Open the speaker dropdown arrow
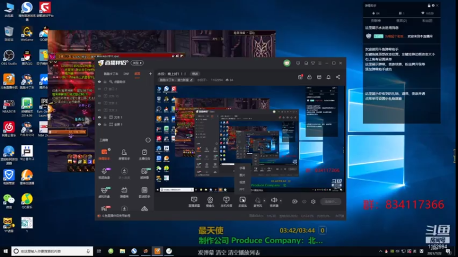The width and height of the screenshot is (458, 257). pyautogui.click(x=281, y=200)
